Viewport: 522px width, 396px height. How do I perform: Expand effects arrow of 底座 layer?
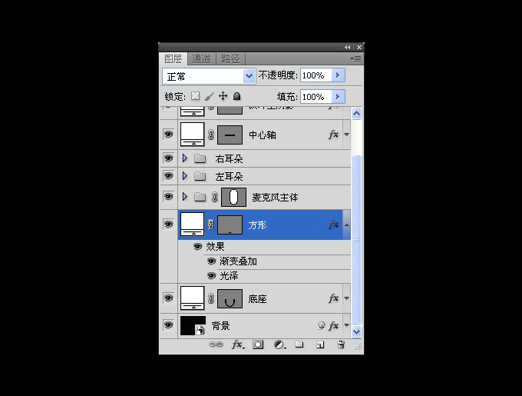click(346, 298)
